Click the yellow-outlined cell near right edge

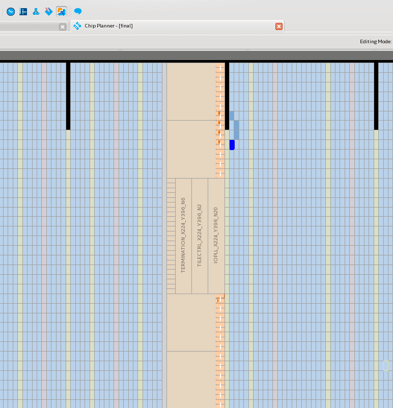(386, 365)
